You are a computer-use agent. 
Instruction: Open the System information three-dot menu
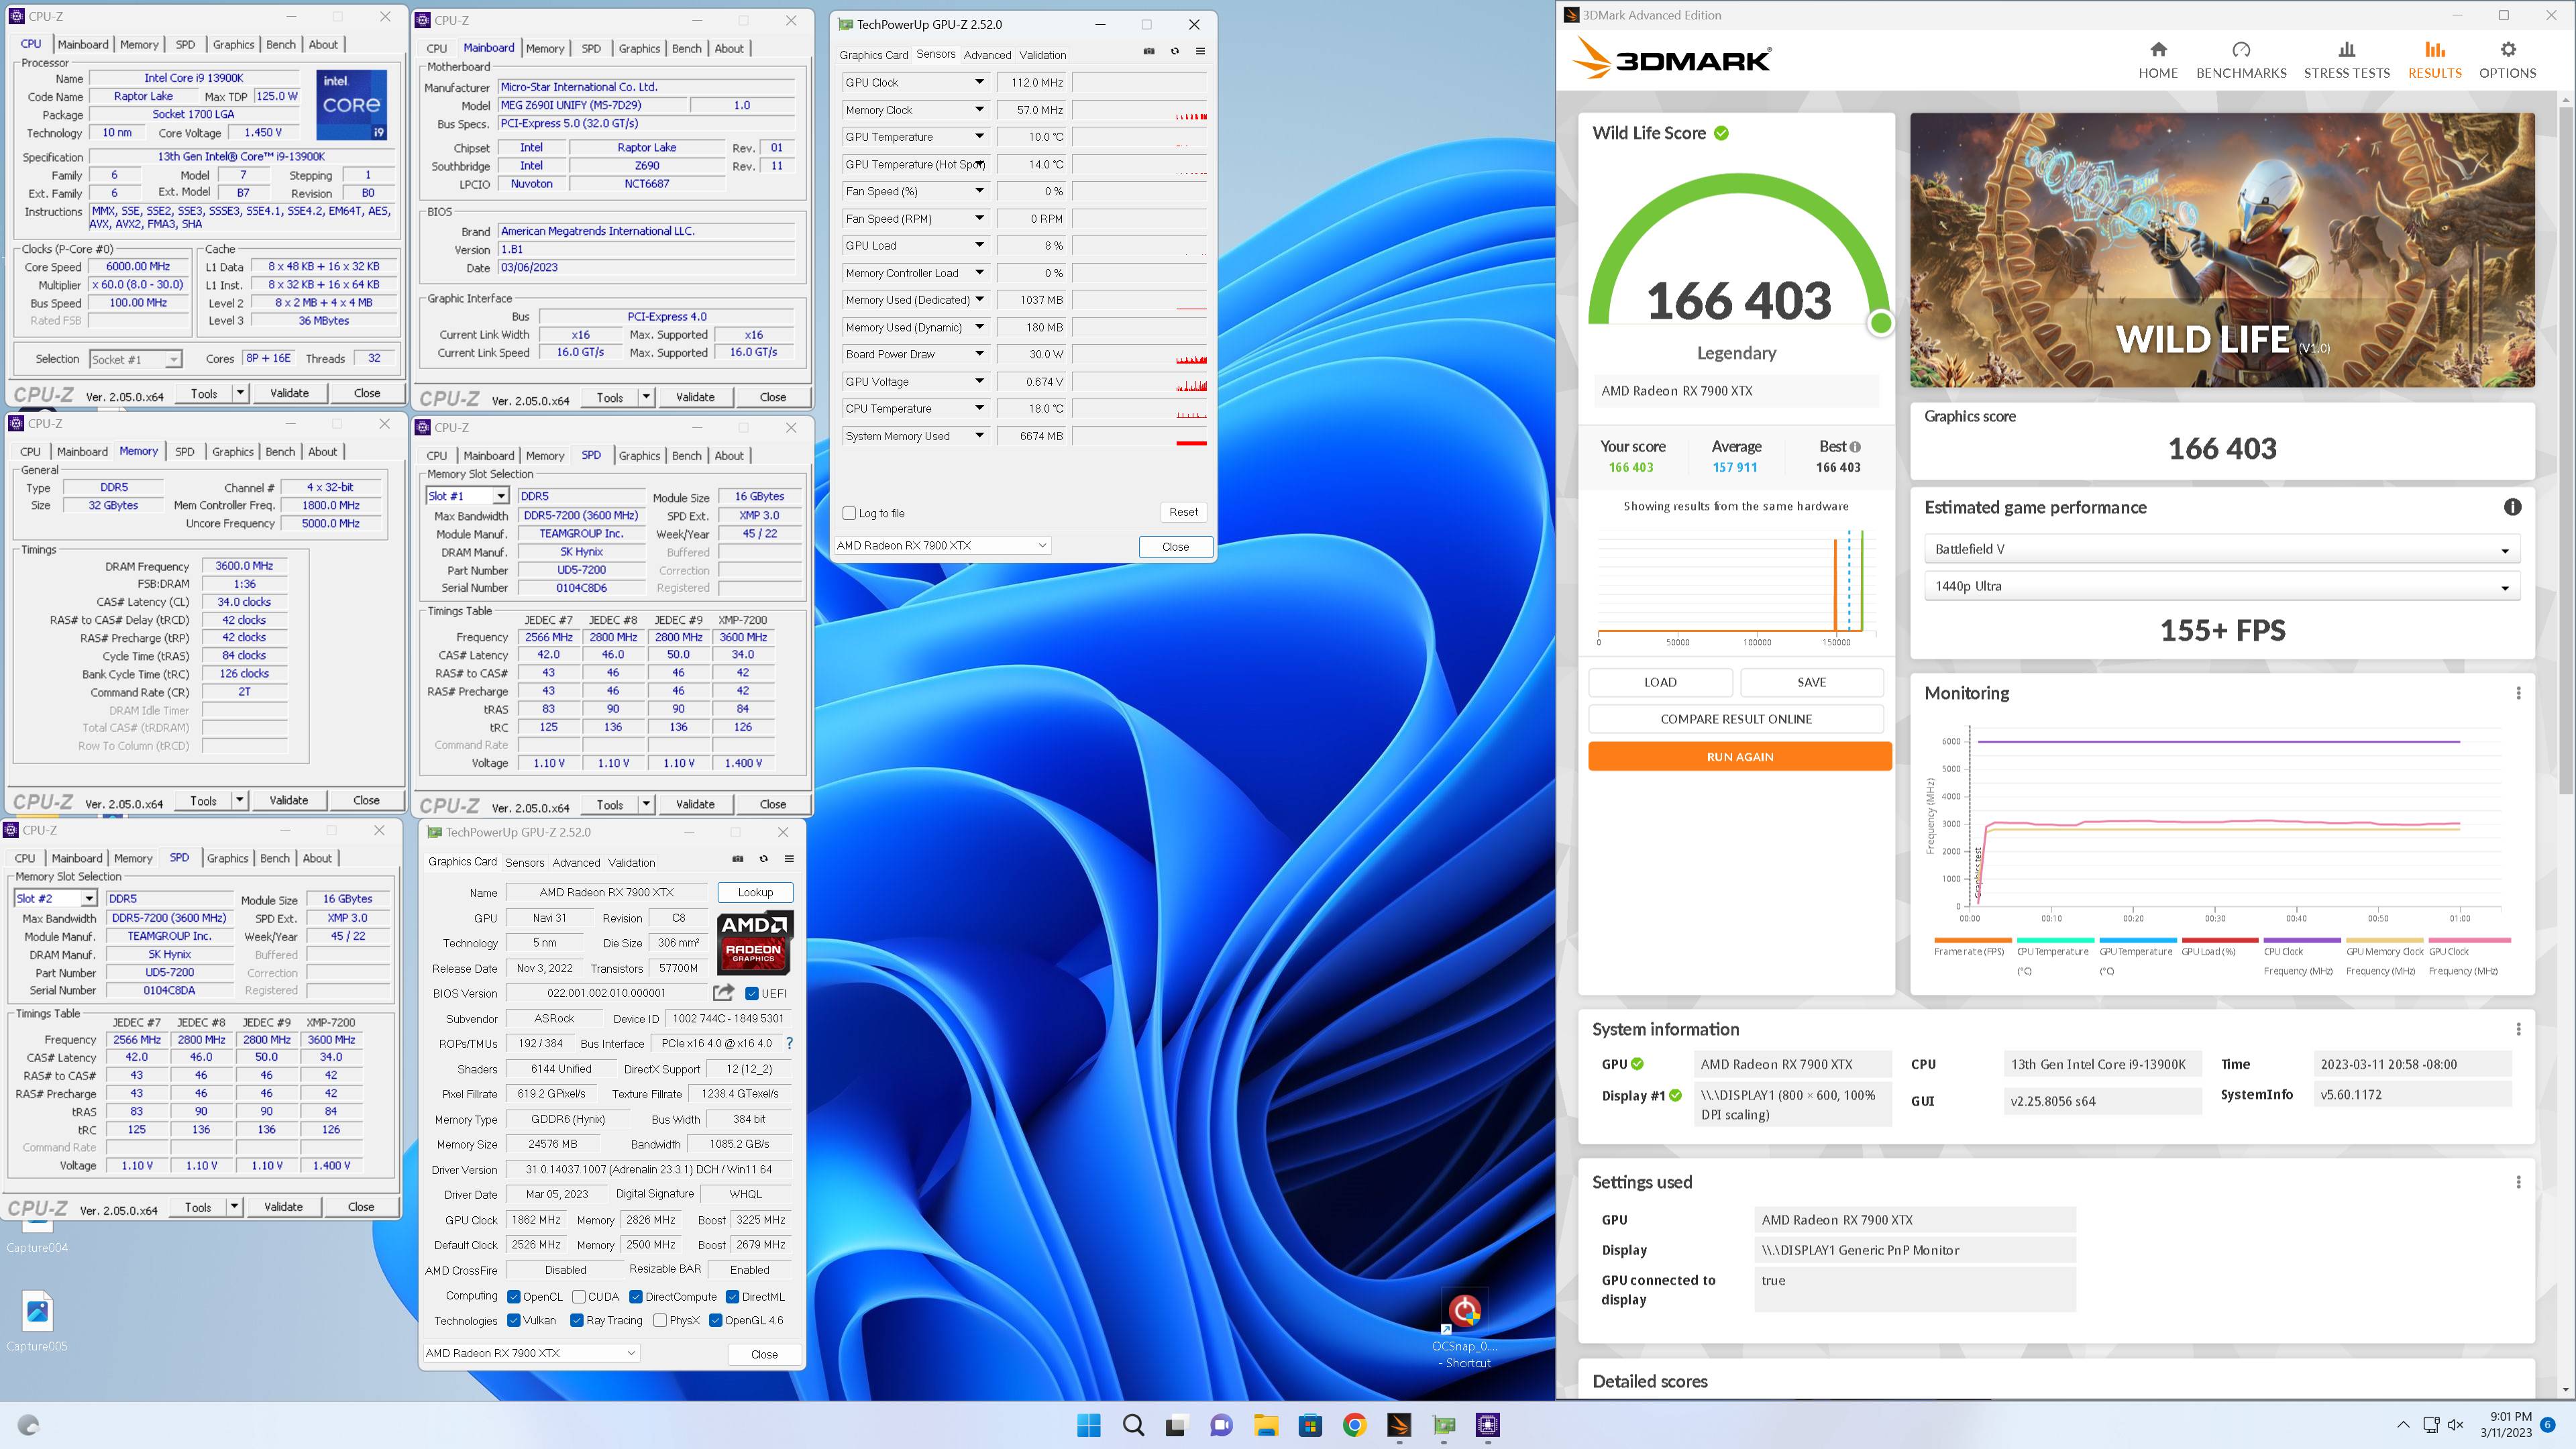coord(2518,1029)
